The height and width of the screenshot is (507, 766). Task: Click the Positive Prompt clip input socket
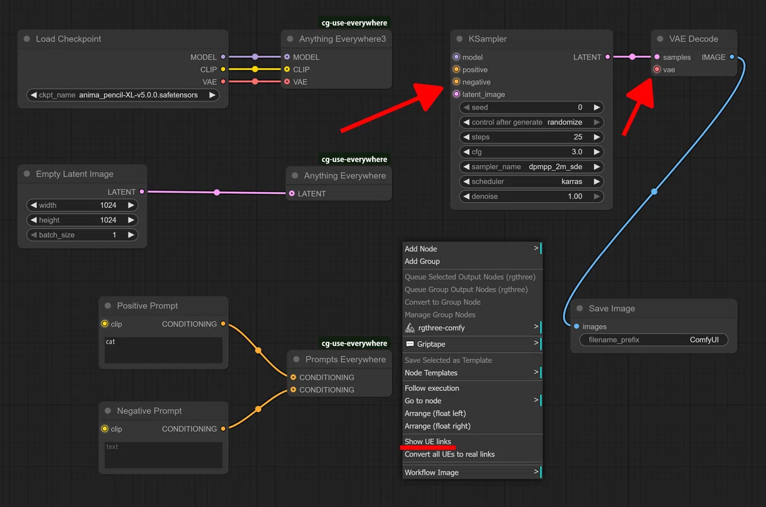(105, 324)
